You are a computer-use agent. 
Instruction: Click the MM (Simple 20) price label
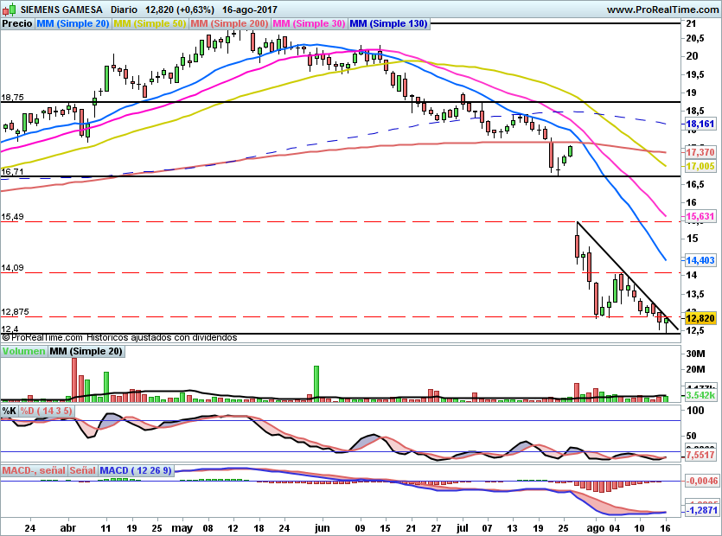click(x=73, y=24)
